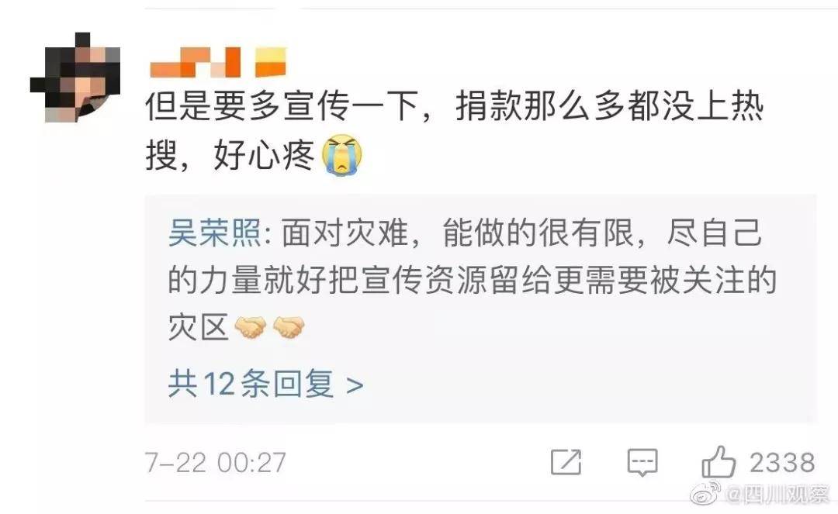Click the first handshake emoji

coord(250,326)
